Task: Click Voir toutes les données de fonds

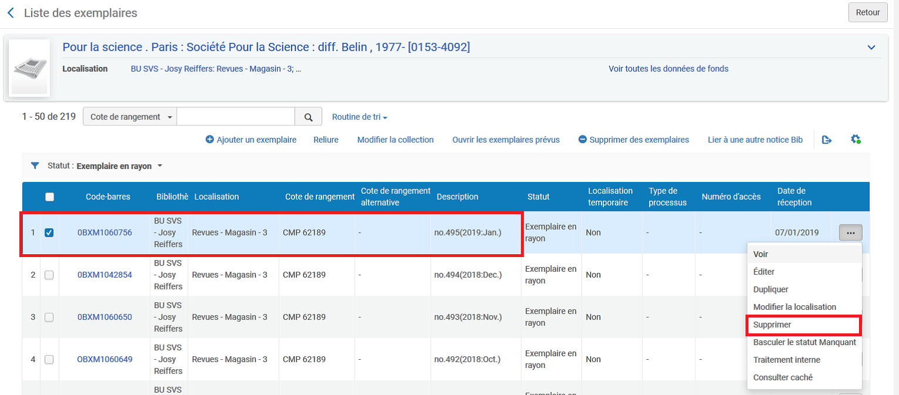Action: tap(668, 69)
